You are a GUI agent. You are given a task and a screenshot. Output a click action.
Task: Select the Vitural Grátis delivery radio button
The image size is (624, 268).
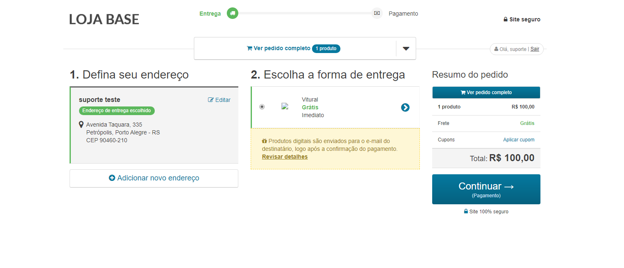point(262,106)
